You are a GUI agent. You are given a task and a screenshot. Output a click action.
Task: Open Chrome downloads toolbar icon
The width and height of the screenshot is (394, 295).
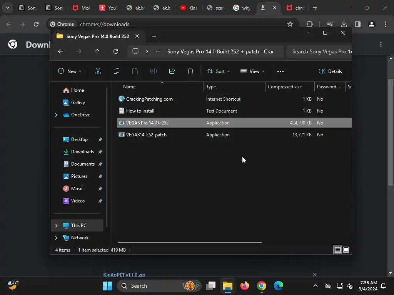(344, 24)
